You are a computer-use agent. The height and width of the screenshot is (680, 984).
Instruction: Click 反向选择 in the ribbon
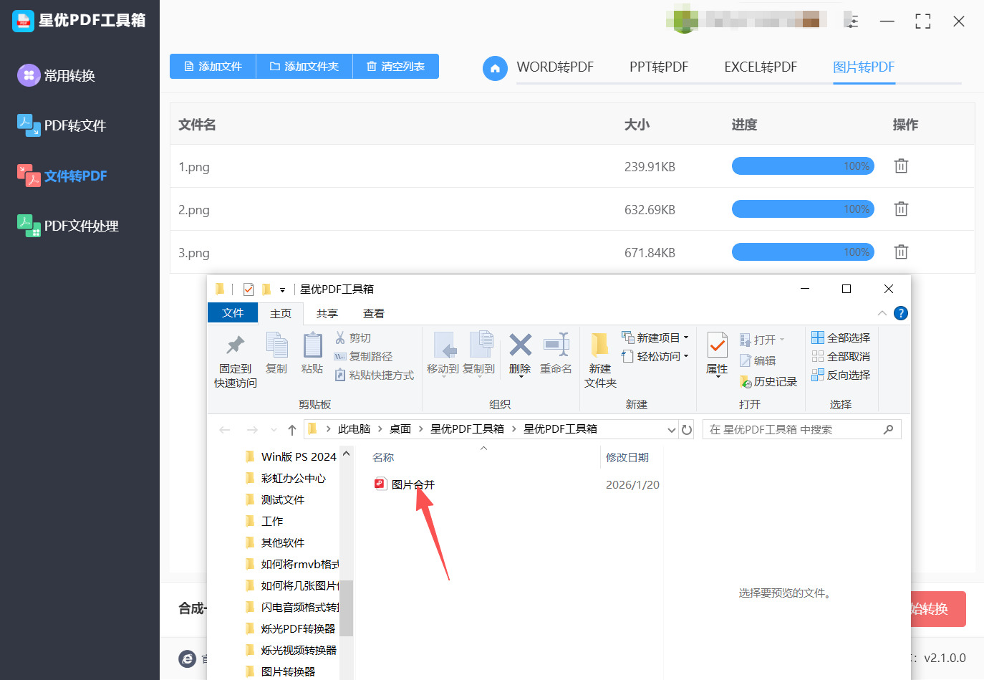(841, 375)
